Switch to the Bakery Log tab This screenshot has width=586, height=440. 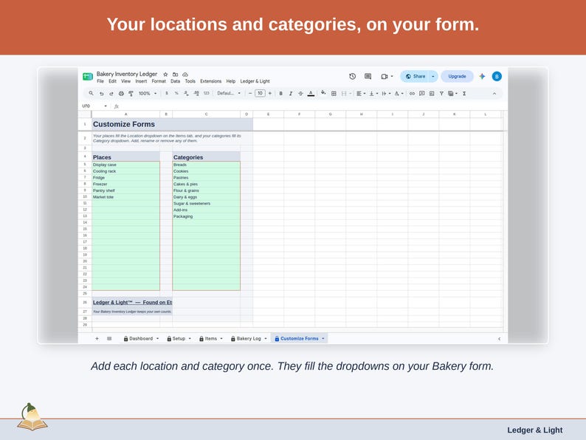249,339
